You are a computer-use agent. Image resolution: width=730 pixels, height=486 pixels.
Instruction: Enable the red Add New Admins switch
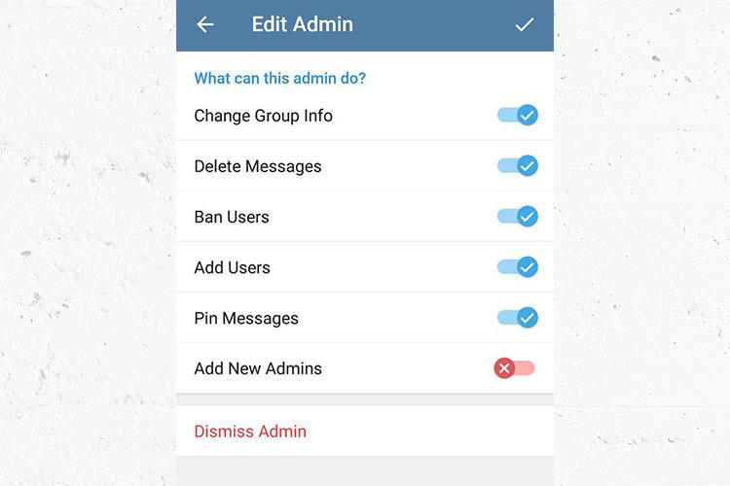click(514, 368)
